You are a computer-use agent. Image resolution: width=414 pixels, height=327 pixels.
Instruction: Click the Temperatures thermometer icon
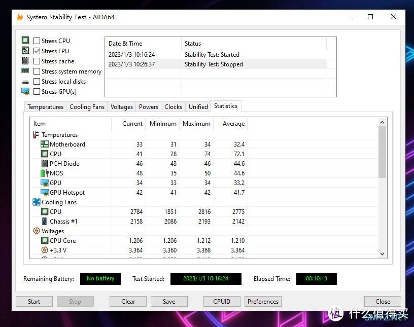[36, 134]
